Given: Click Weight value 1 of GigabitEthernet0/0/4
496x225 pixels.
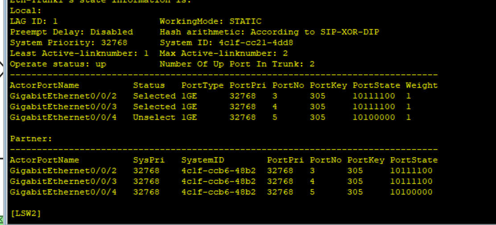Looking at the screenshot, I should click(x=409, y=117).
